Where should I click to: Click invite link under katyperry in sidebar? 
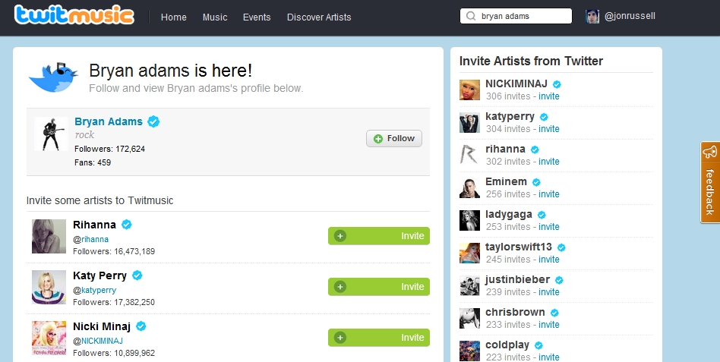tap(548, 129)
